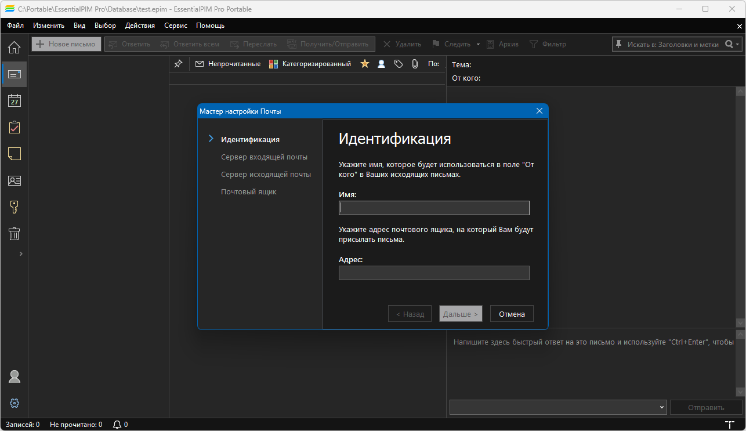Open the Notes sticky-note icon in sidebar
The image size is (746, 431).
pos(14,154)
